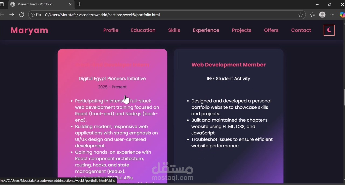
Task: Open the favorites list icon
Action: pos(312,15)
